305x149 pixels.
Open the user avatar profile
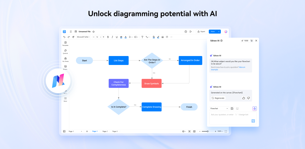(x=226, y=32)
